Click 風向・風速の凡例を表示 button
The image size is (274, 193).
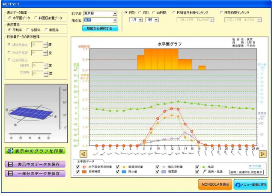247,172
